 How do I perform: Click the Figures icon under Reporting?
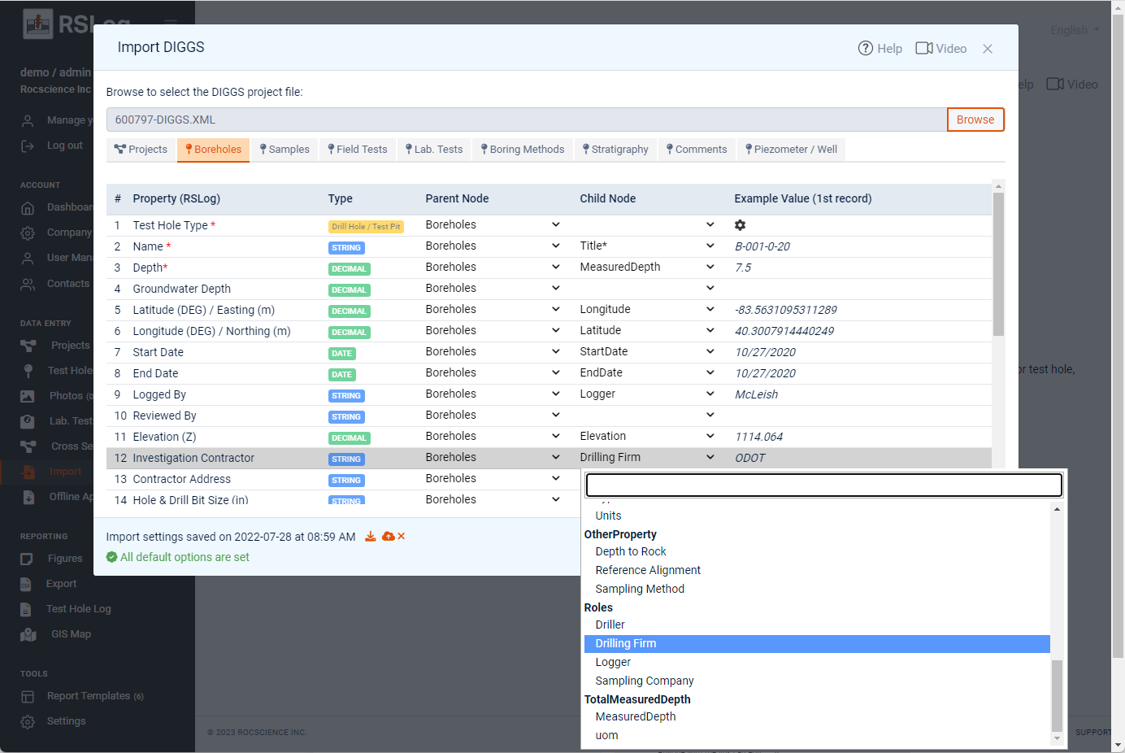[x=27, y=559]
